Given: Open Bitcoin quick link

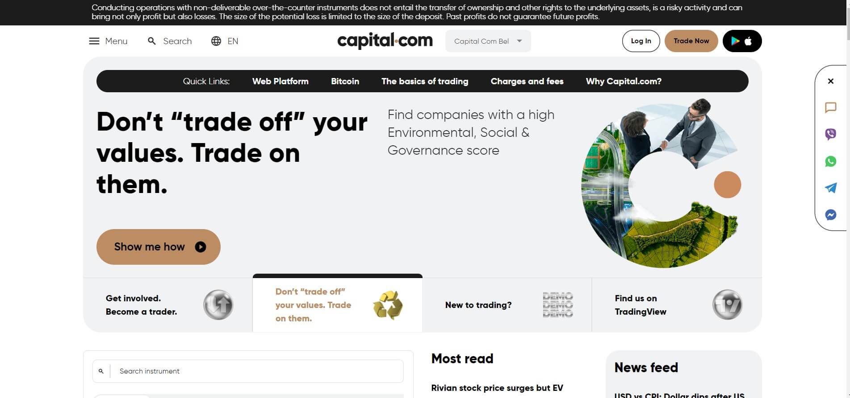Looking at the screenshot, I should pos(345,81).
